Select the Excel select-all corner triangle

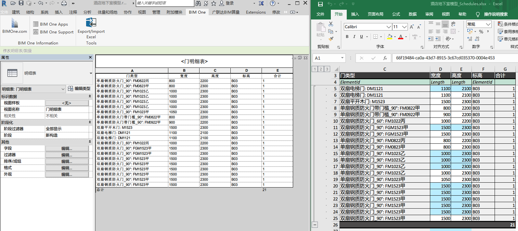coord(336,69)
